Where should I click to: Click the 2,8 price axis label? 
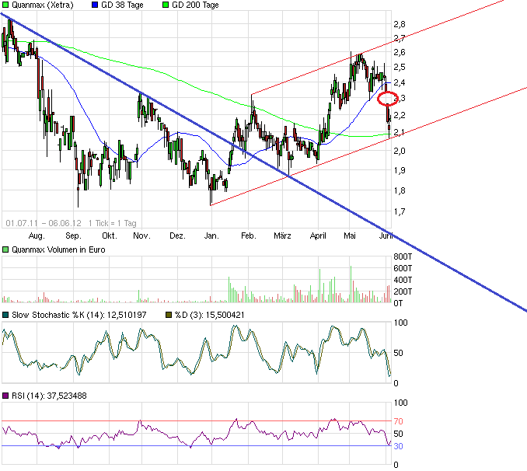400,24
